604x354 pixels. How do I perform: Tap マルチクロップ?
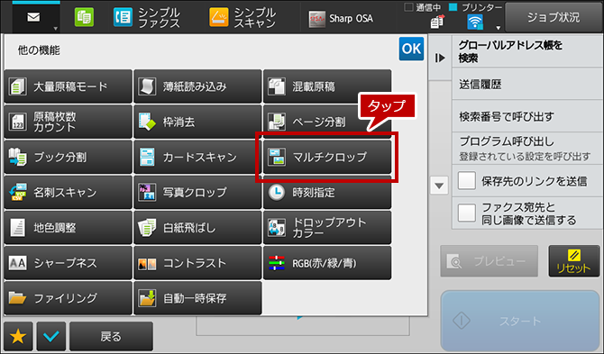tap(327, 157)
